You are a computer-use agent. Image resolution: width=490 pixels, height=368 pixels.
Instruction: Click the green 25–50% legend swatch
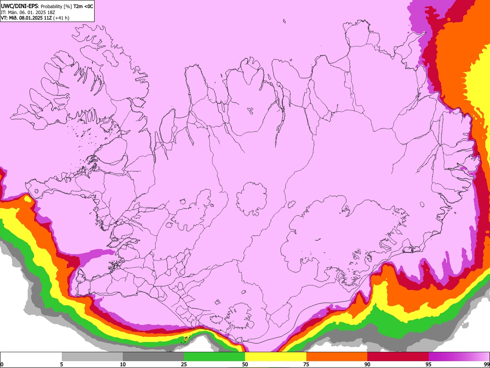coord(214,357)
